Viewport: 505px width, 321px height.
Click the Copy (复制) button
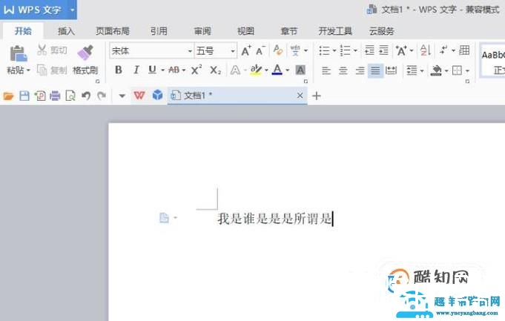(52, 70)
